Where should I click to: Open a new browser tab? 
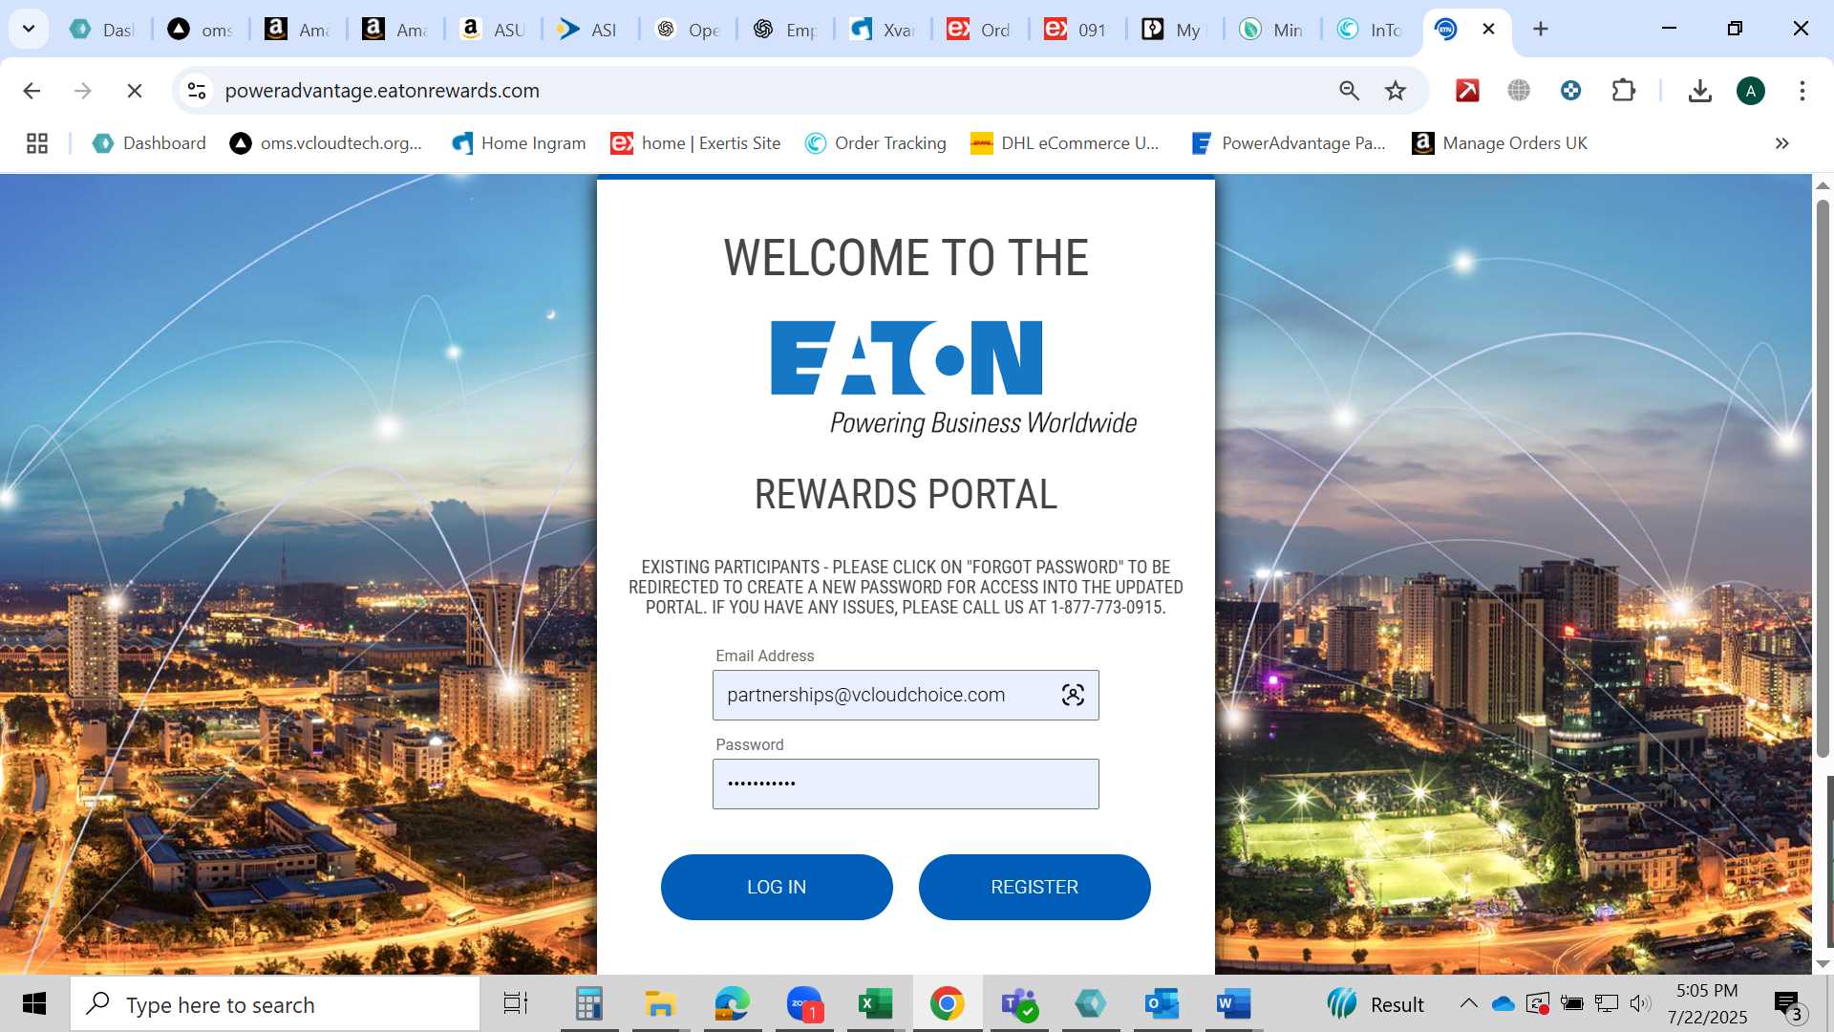pyautogui.click(x=1541, y=29)
